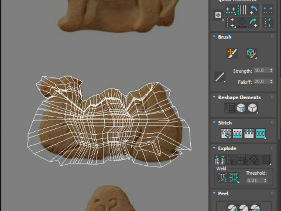281x211 pixels.
Task: Click the selected UV wireframe cluster
Action: [x=109, y=121]
